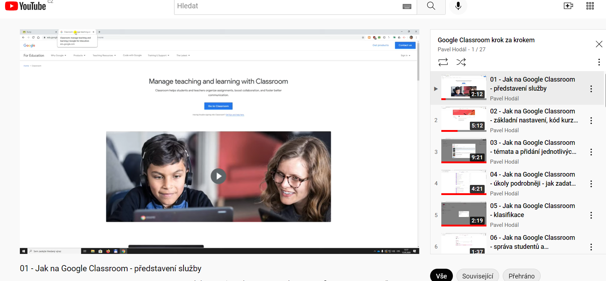Open the on-screen keyboard in search box
This screenshot has height=281, width=606.
click(407, 7)
